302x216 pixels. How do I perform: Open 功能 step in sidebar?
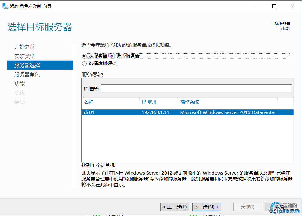(x=19, y=84)
